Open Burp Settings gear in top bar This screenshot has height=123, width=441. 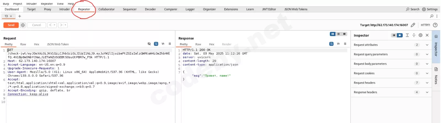[424, 9]
